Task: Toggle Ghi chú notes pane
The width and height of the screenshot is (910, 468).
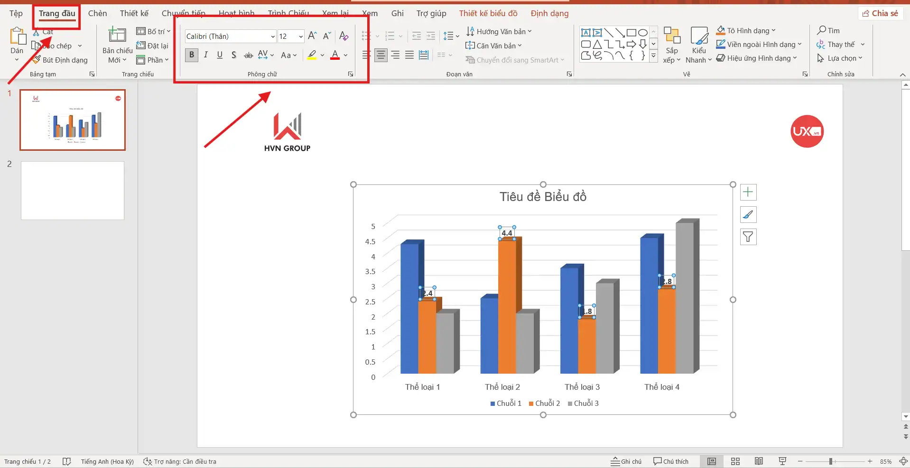Action: point(626,461)
